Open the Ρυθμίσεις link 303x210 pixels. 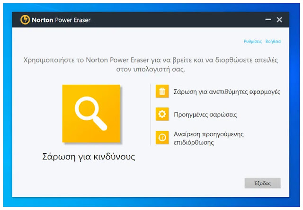253,41
